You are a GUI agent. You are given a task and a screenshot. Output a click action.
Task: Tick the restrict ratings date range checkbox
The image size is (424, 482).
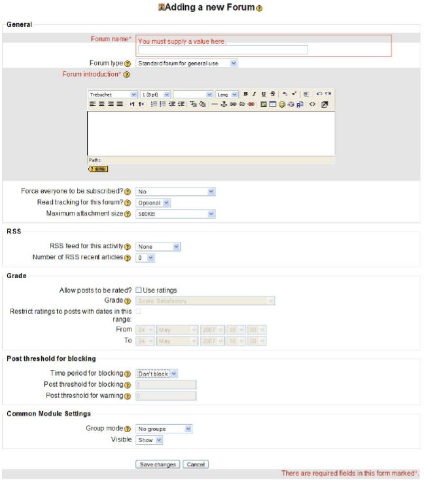point(138,311)
